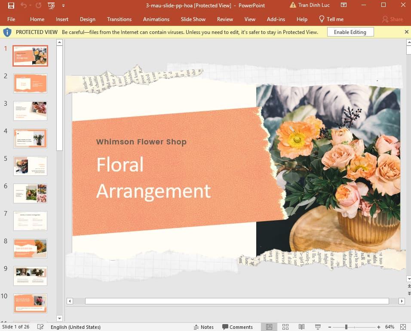Open the Design ribbon tab
The image size is (411, 331).
click(88, 19)
